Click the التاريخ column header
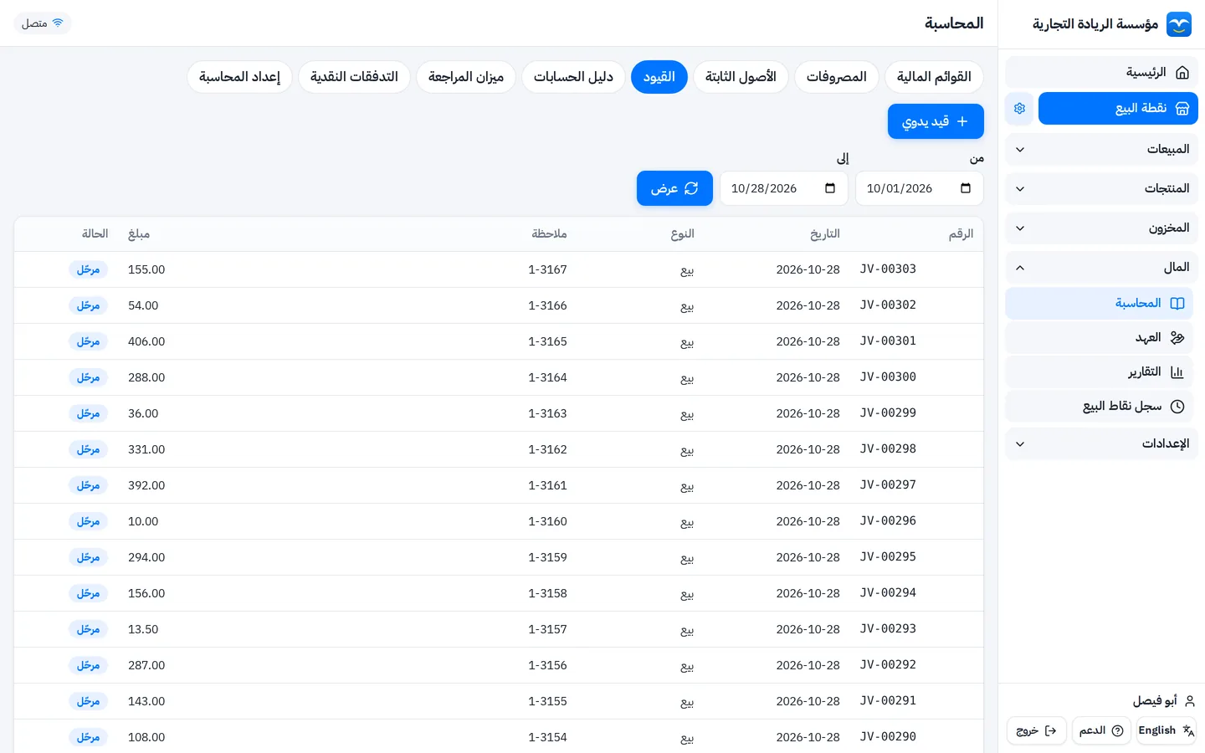1205x753 pixels. [x=824, y=234]
